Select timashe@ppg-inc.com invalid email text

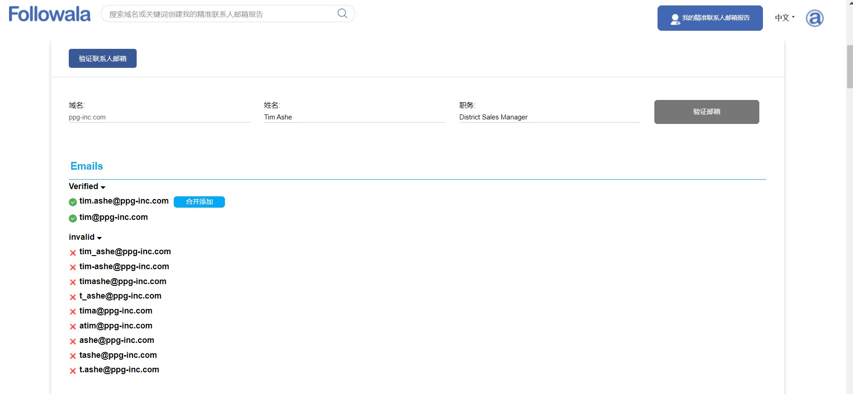(123, 281)
